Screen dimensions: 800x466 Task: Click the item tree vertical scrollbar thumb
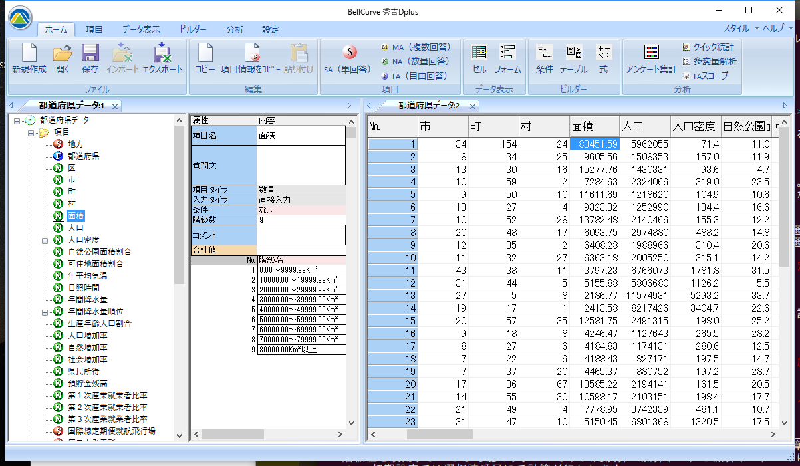coord(179,205)
